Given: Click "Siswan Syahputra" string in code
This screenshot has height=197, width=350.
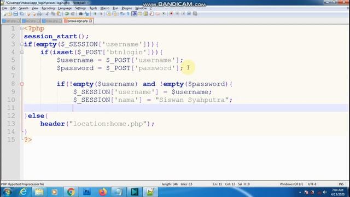Looking at the screenshot, I should [x=192, y=100].
